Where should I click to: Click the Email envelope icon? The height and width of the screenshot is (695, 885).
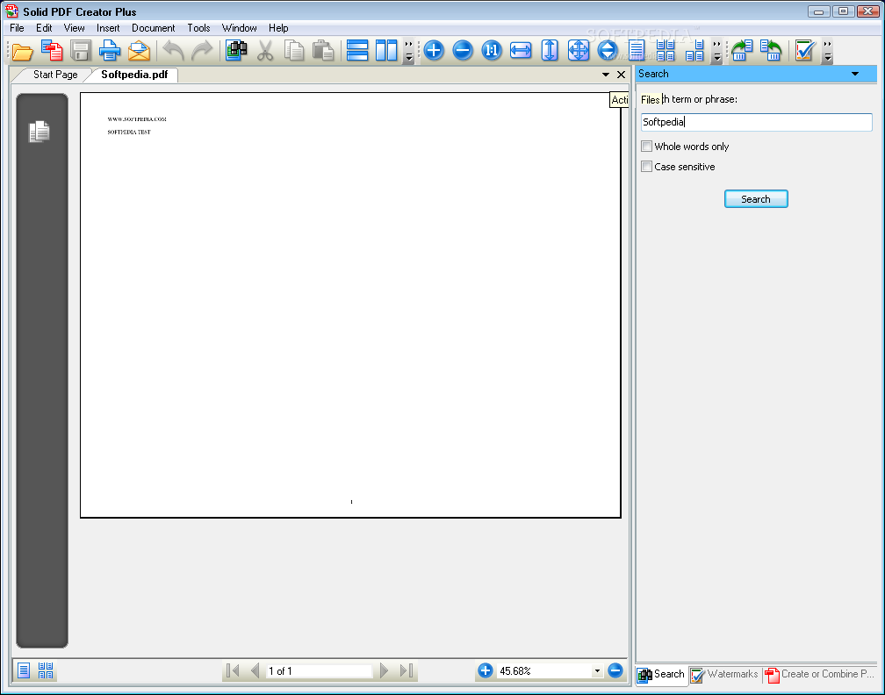[x=139, y=51]
